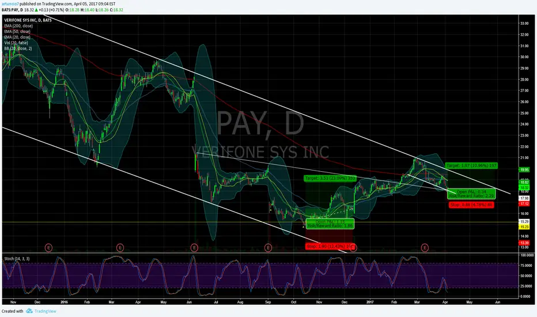Click the red Stop 0.88 (4.78%) box

(471, 205)
